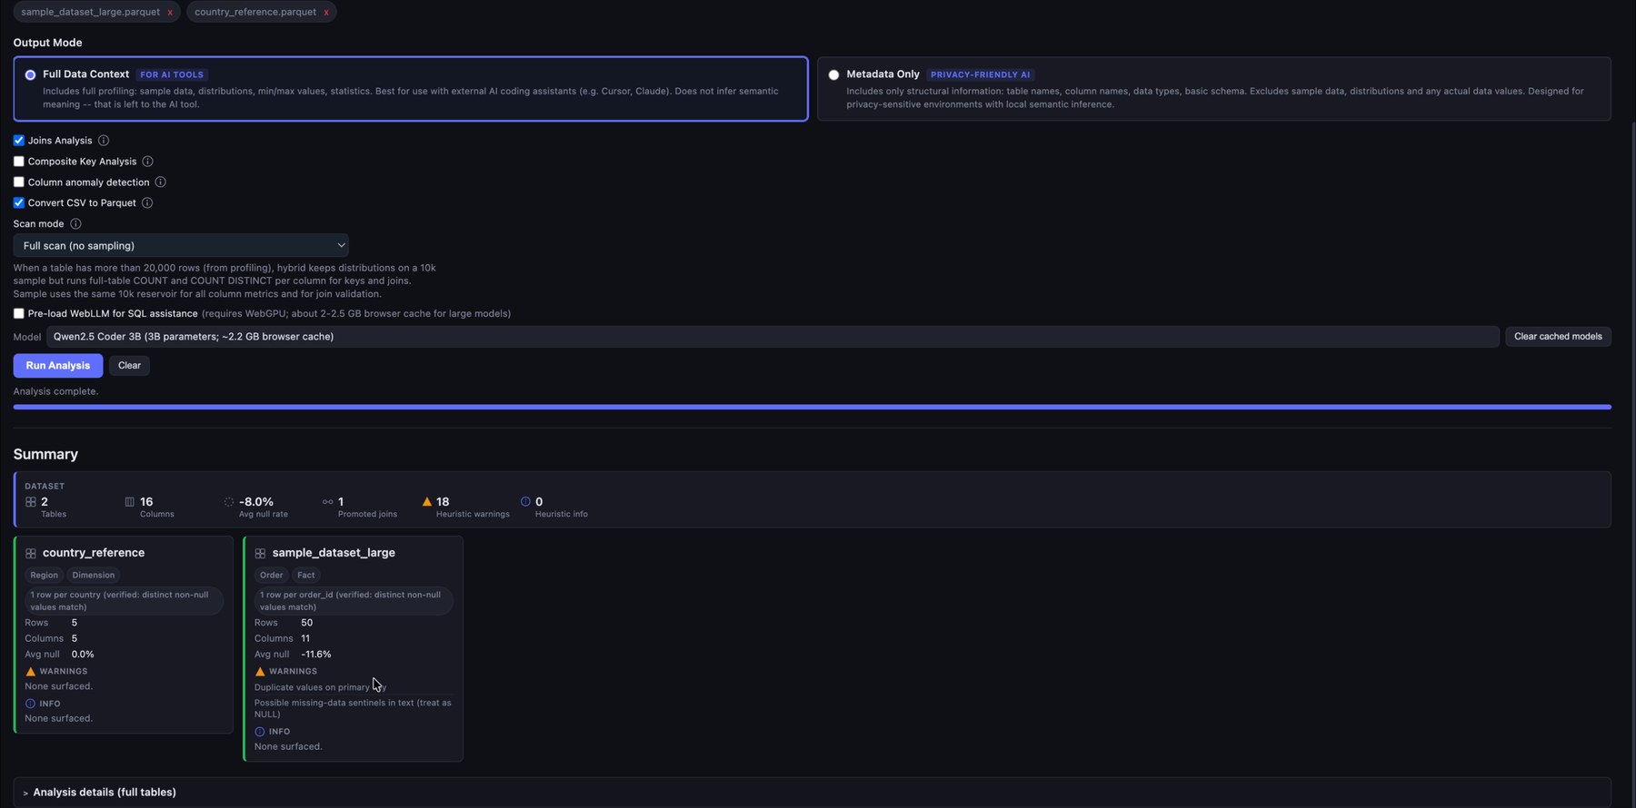Open the Model selection dropdown
This screenshot has height=808, width=1636.
tap(773, 336)
